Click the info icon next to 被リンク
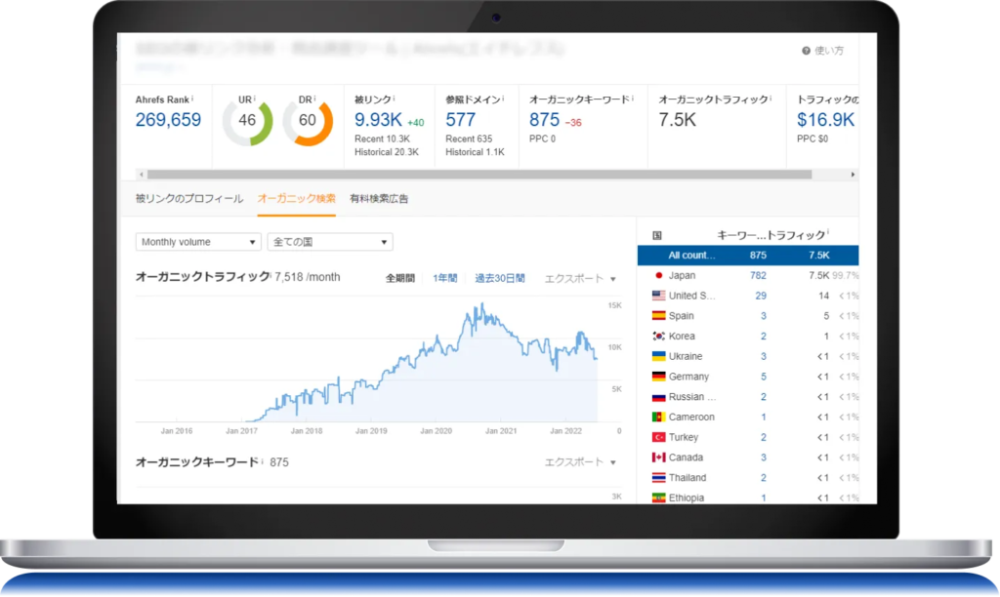The height and width of the screenshot is (597, 1000). [x=394, y=99]
